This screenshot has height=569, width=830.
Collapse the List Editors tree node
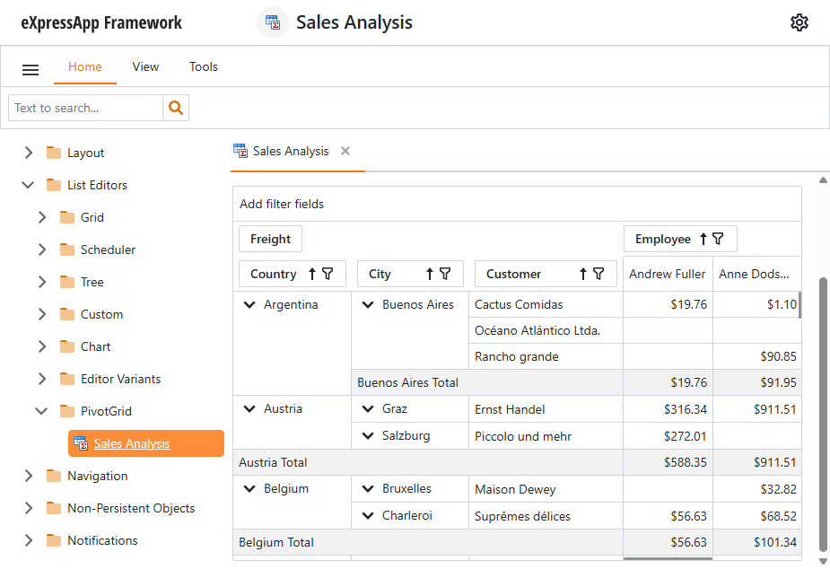[x=28, y=185]
